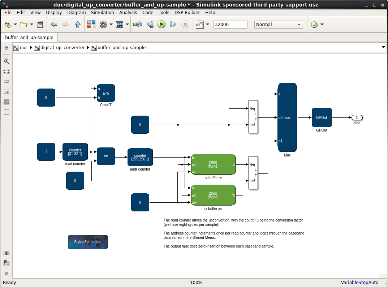Click the Annotation text tool icon
The width and height of the screenshot is (388, 288).
[7, 92]
